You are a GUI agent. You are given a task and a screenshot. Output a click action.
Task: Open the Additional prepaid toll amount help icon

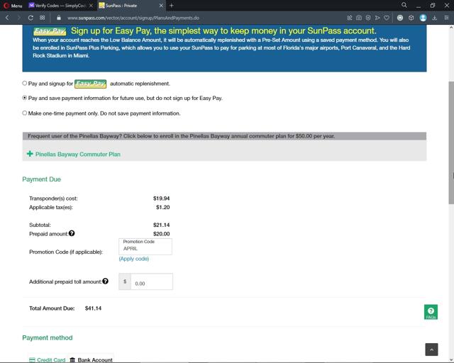106,281
